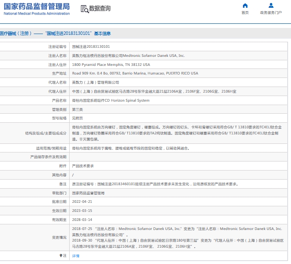
Task: Click the approving department value 国家药品监督管理局
Action: point(88,193)
